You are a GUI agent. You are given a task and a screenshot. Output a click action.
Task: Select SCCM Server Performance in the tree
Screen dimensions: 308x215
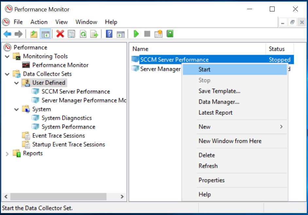[x=76, y=92]
